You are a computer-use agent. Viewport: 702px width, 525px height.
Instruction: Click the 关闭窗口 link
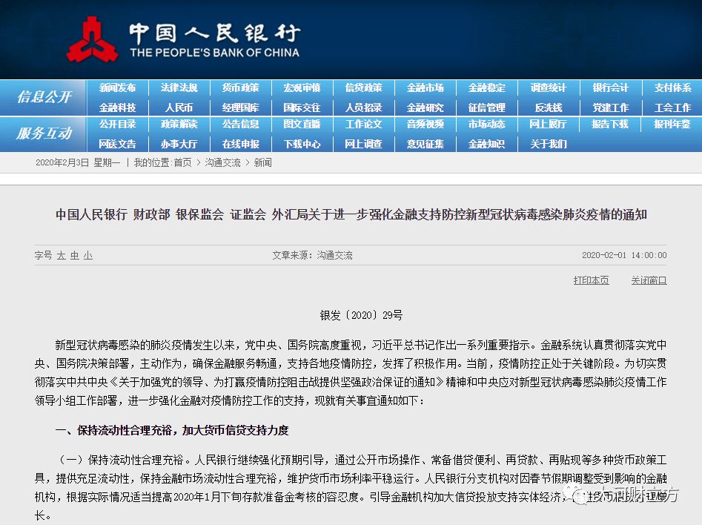649,280
